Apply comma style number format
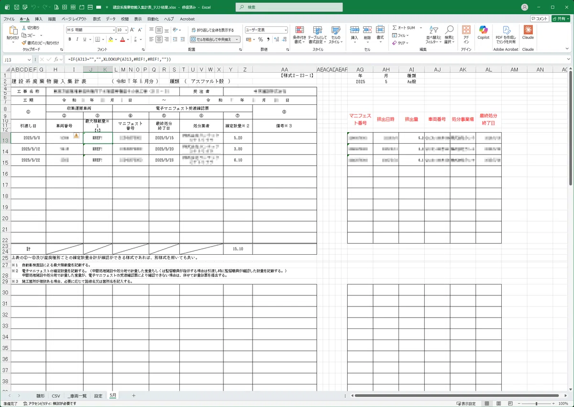The image size is (574, 407). [268, 39]
